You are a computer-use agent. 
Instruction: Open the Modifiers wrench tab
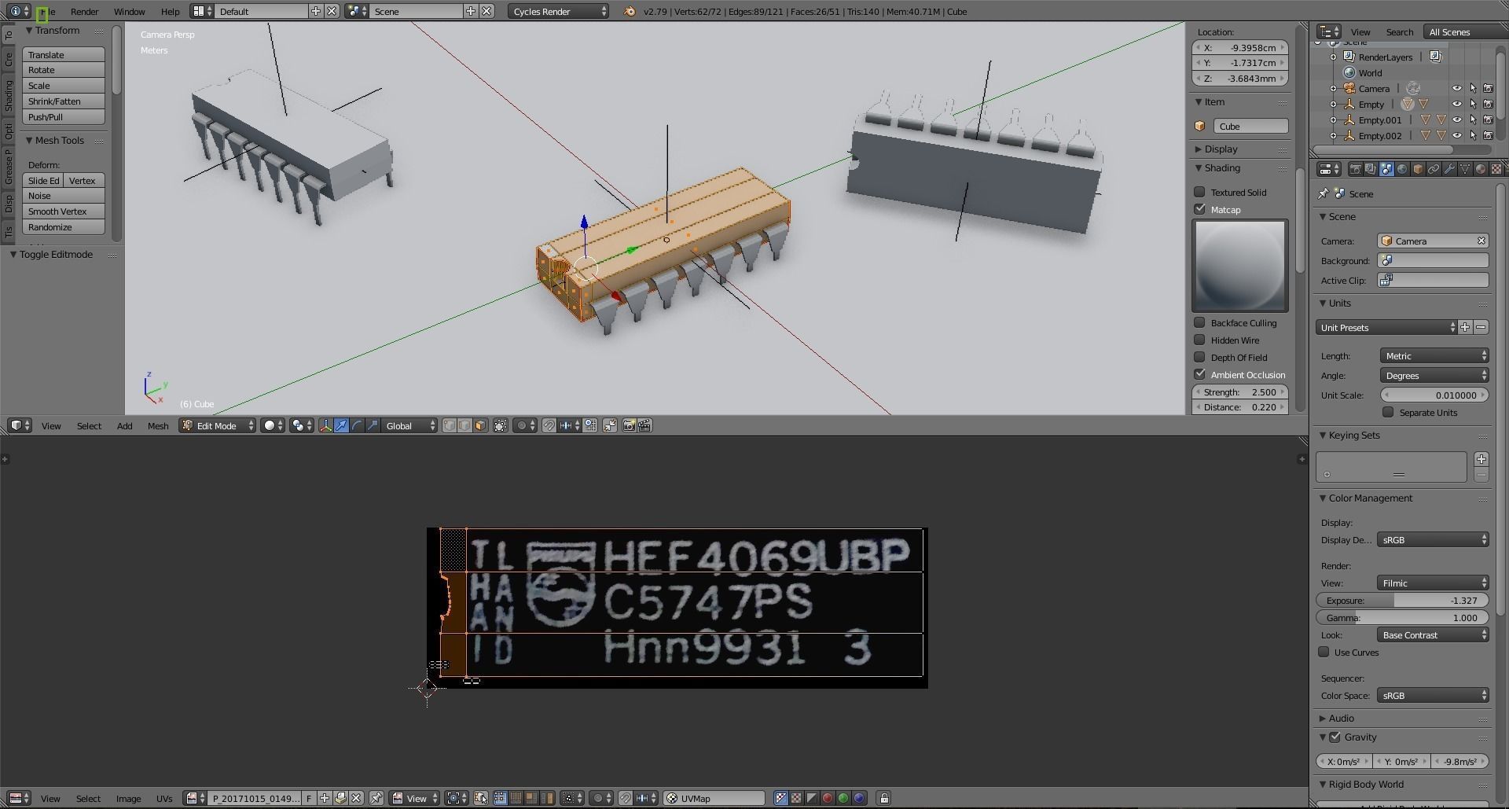pyautogui.click(x=1449, y=169)
